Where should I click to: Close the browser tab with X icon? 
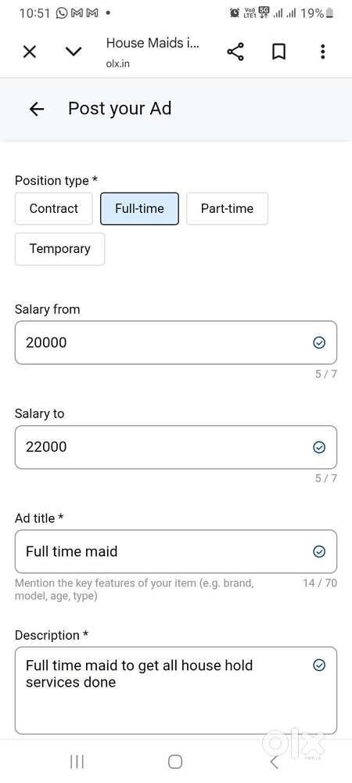pos(30,52)
